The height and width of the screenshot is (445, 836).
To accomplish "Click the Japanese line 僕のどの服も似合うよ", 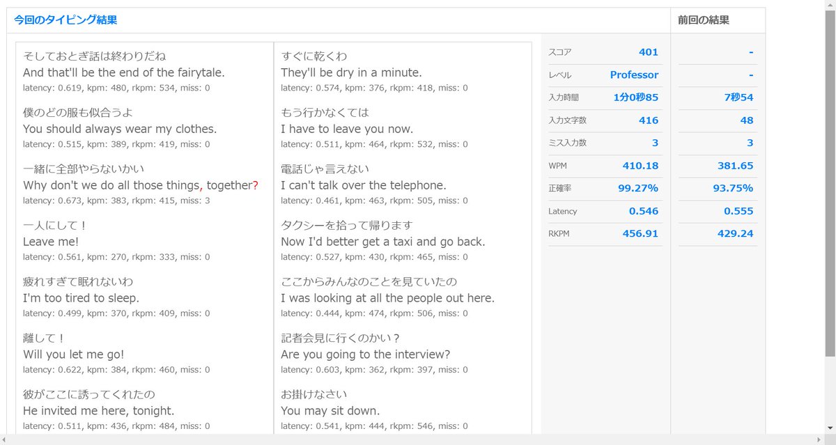I will [78, 112].
